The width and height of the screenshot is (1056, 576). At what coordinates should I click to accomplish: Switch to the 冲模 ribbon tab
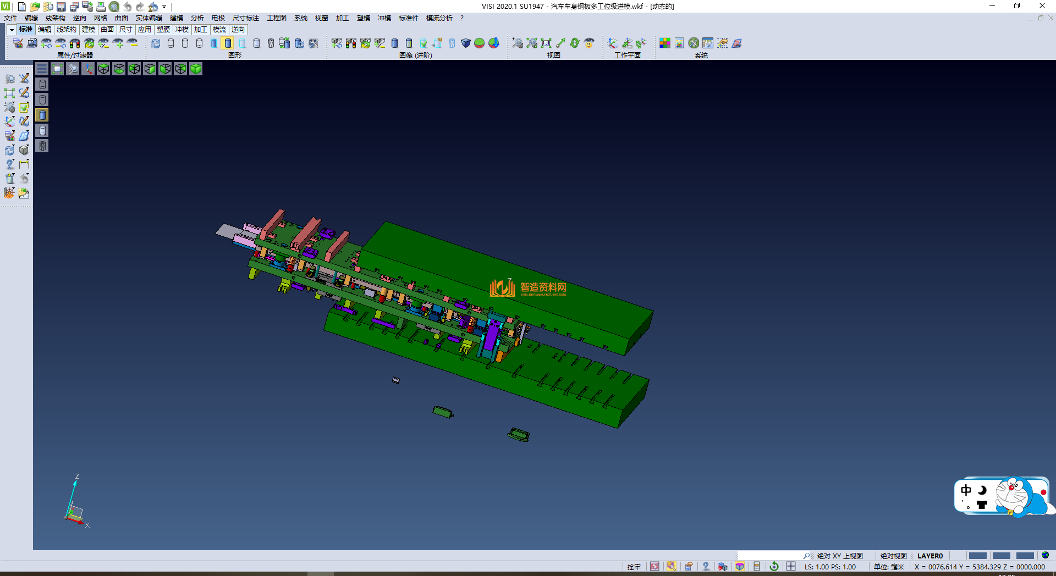[182, 30]
